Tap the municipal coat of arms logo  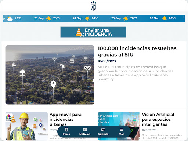[x=93, y=6]
